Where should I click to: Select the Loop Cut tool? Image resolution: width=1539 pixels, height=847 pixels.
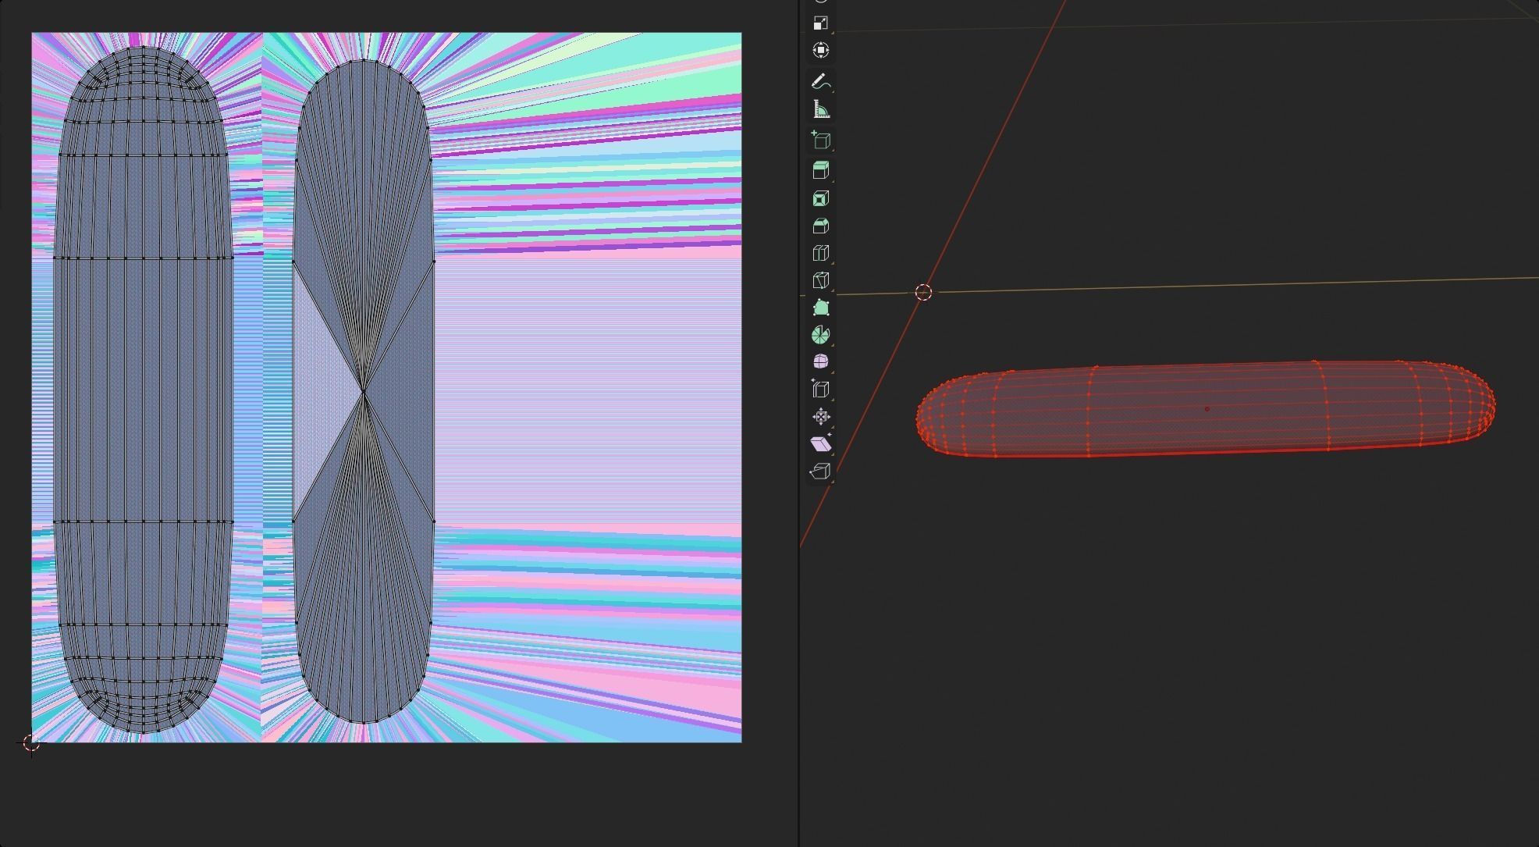(x=820, y=253)
